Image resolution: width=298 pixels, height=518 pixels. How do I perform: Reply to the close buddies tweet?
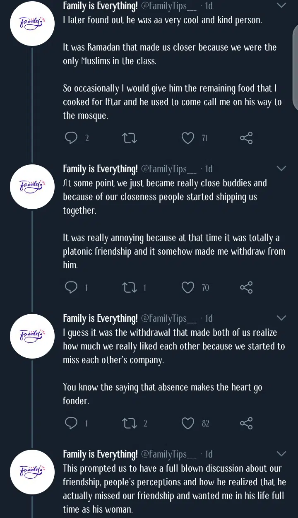[x=71, y=287]
